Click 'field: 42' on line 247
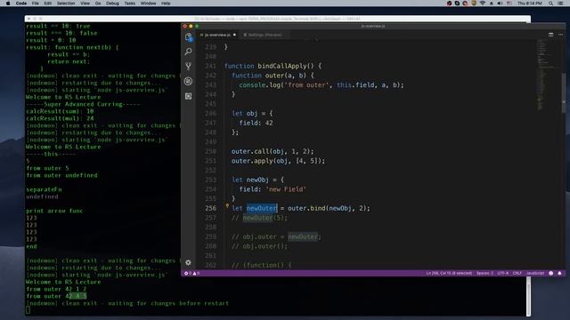Screen dimensions: 570x320 pyautogui.click(x=256, y=123)
